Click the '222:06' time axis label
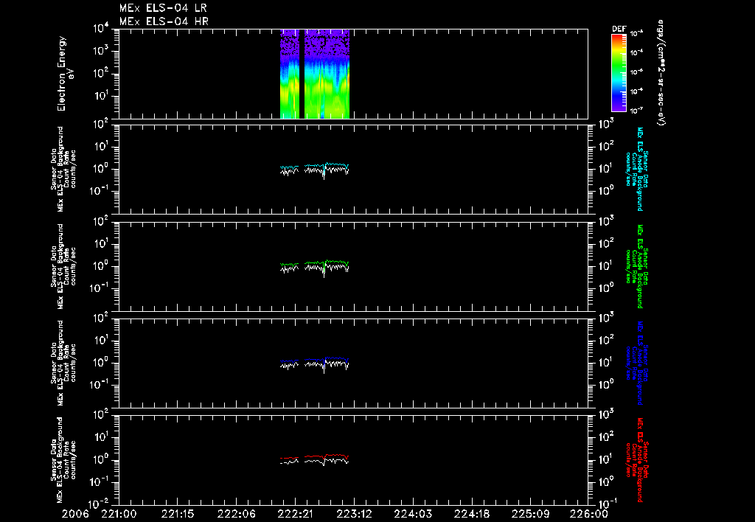This screenshot has width=755, height=522. coord(237,514)
